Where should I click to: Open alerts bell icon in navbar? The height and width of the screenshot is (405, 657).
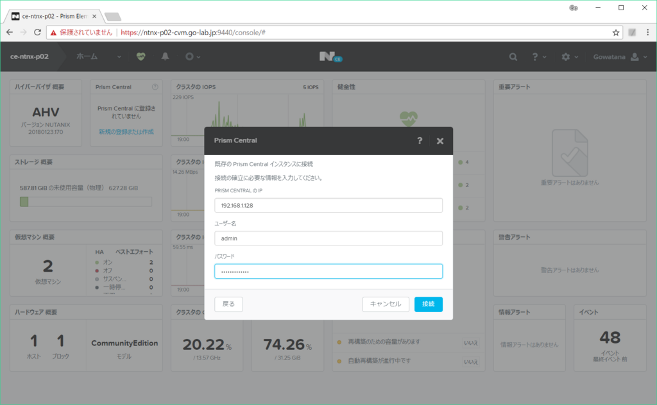166,56
